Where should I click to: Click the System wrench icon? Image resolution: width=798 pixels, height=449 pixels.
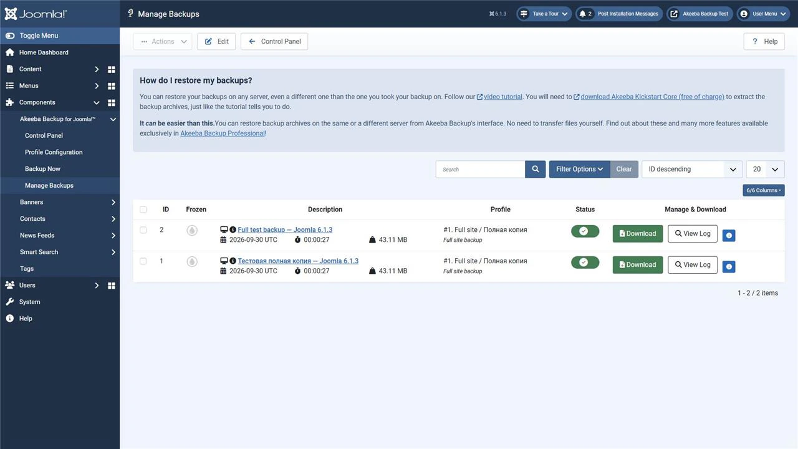tap(9, 302)
